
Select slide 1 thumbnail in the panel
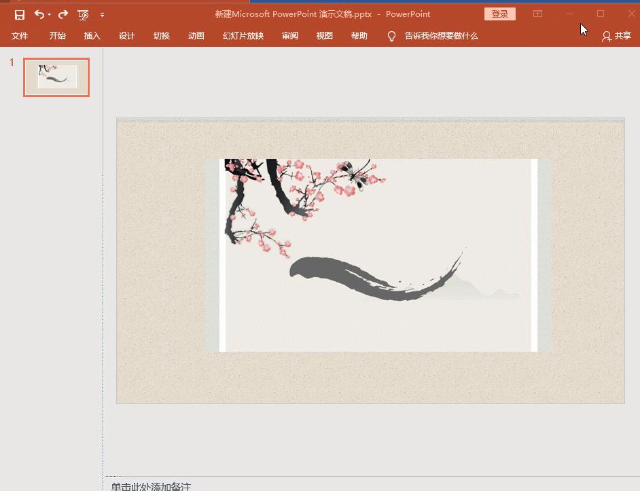56,77
